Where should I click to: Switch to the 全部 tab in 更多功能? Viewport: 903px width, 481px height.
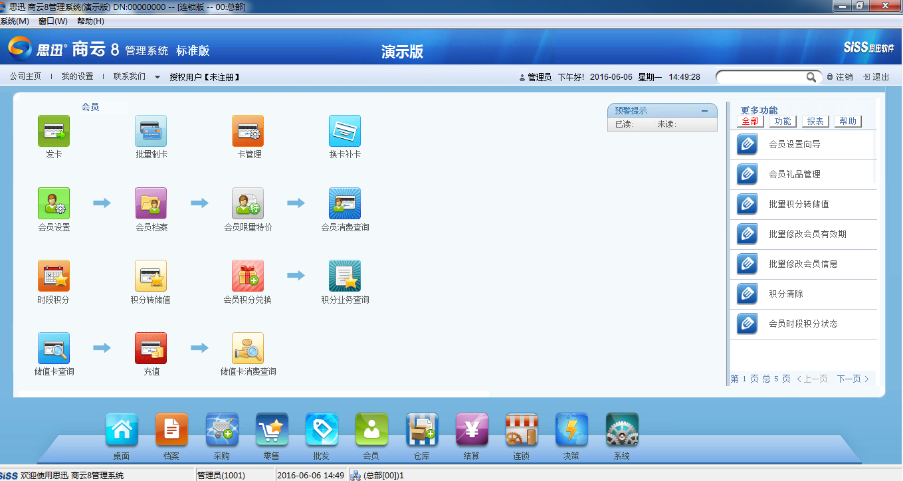(x=750, y=122)
